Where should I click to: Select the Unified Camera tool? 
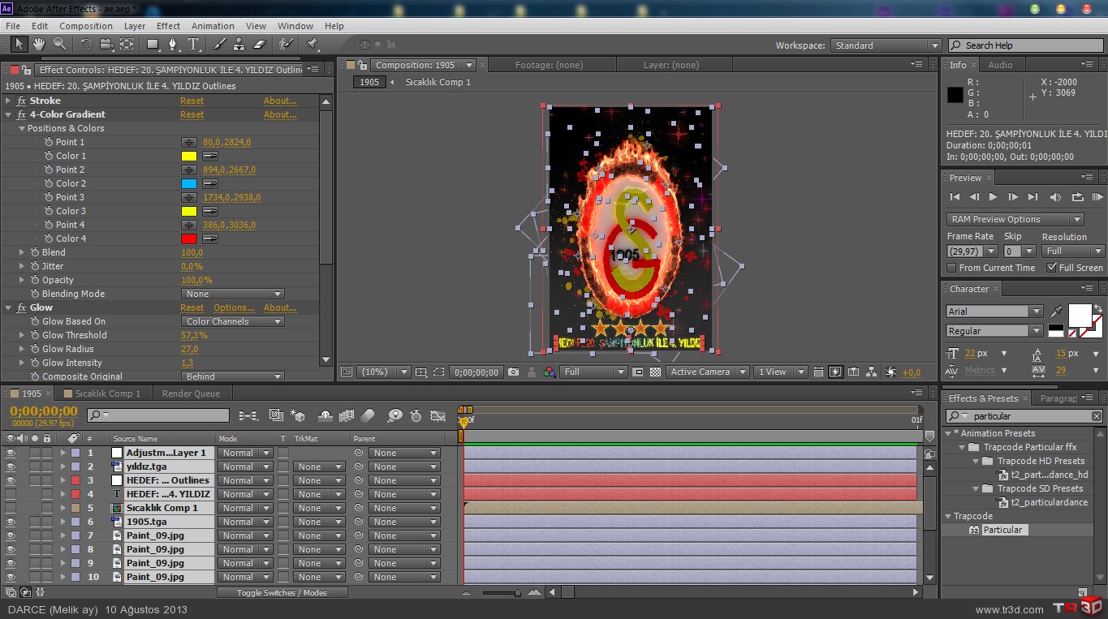point(106,44)
